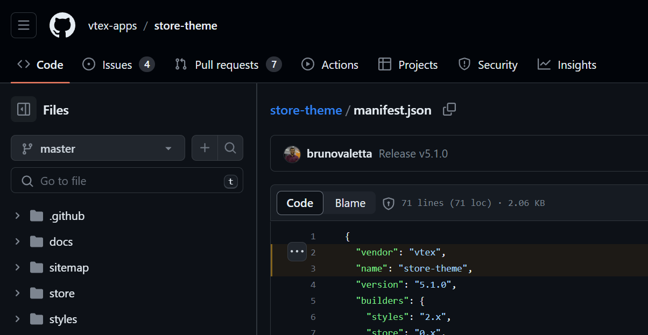Switch to Code view toggle

pos(300,203)
